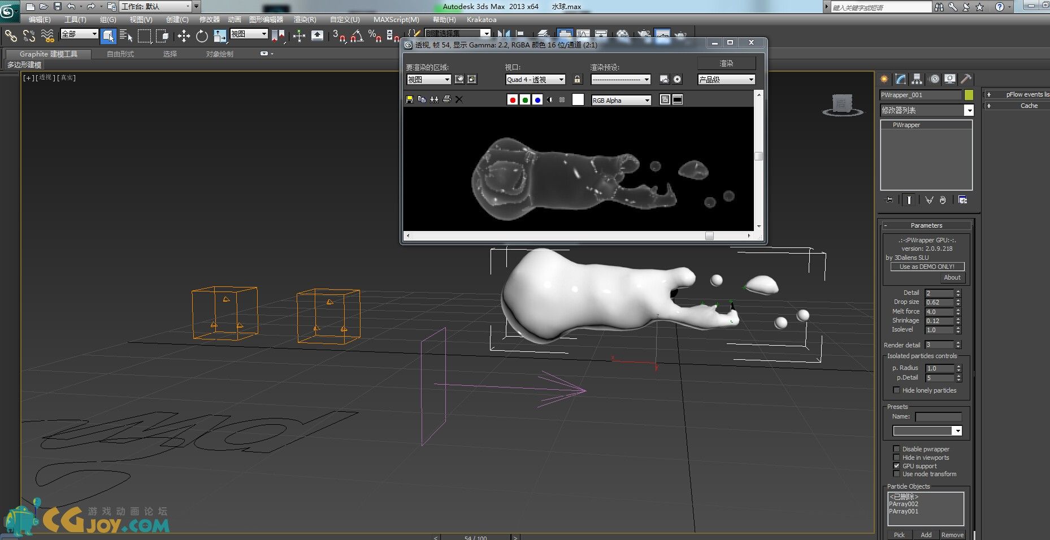Screen dimensions: 1050x540
Task: Click the Unlink Selection tool
Action: (x=29, y=36)
